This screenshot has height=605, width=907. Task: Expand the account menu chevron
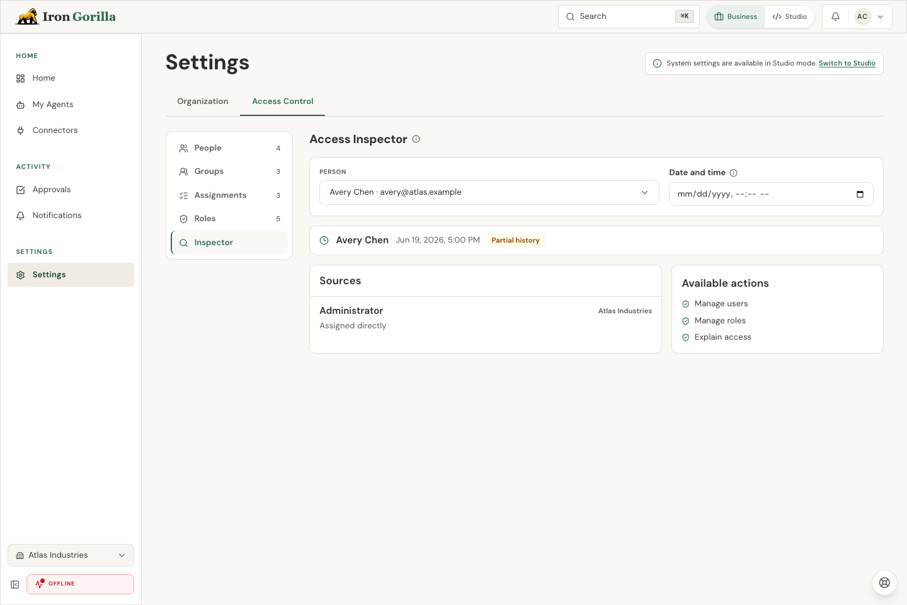pyautogui.click(x=881, y=17)
